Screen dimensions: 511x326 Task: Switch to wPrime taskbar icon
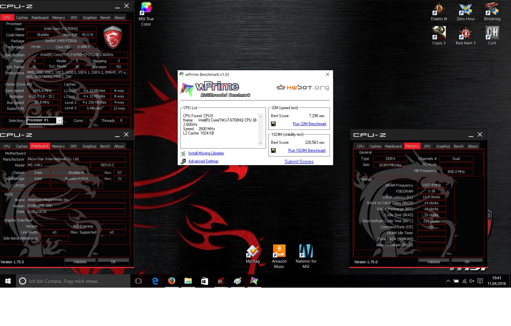254,281
